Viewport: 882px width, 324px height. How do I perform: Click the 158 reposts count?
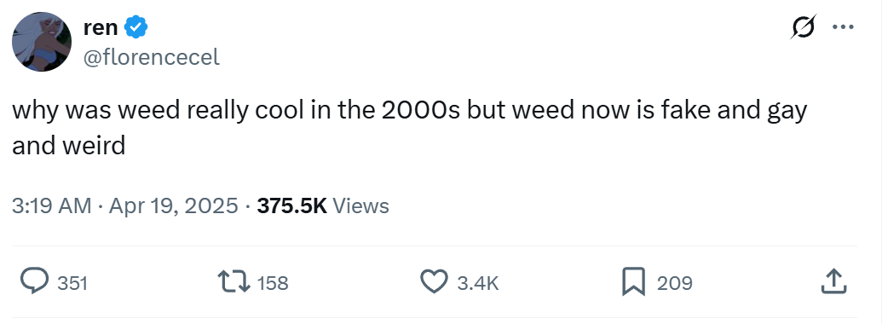[273, 282]
